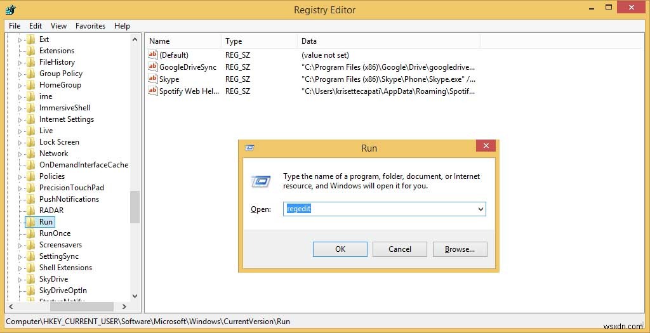Close the Run dialog
This screenshot has width=650, height=333.
[486, 146]
